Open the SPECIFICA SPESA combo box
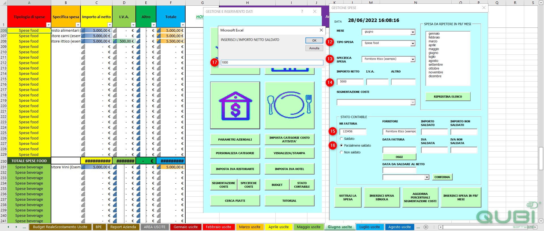The width and height of the screenshot is (544, 231). click(413, 59)
